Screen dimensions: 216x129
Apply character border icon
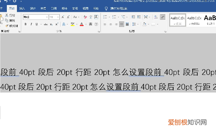(x=96, y=17)
